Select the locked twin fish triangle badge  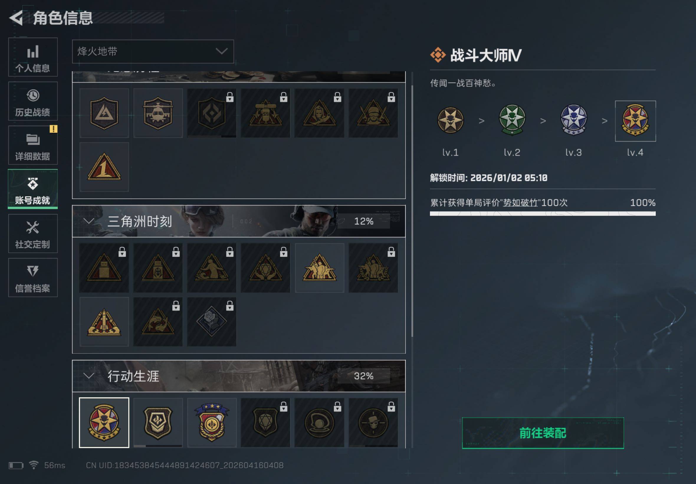(x=158, y=322)
